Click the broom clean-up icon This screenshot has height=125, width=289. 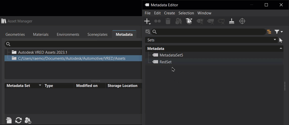point(232,22)
